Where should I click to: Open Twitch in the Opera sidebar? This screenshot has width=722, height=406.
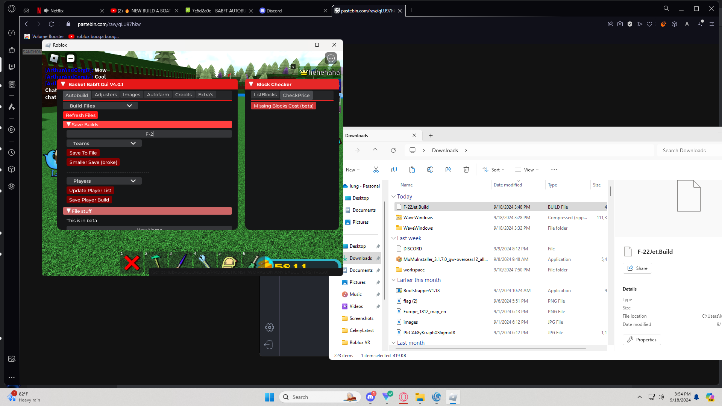(12, 67)
